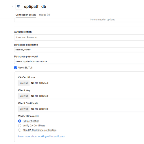Select Full verification radio button
This screenshot has width=144, height=144.
coord(20,121)
